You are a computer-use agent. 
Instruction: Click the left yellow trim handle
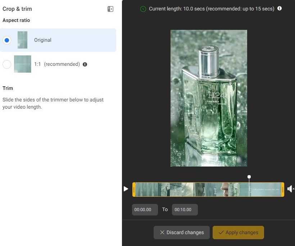(x=134, y=190)
